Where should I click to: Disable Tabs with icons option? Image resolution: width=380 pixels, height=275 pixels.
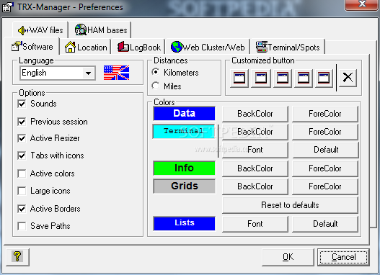click(x=22, y=155)
